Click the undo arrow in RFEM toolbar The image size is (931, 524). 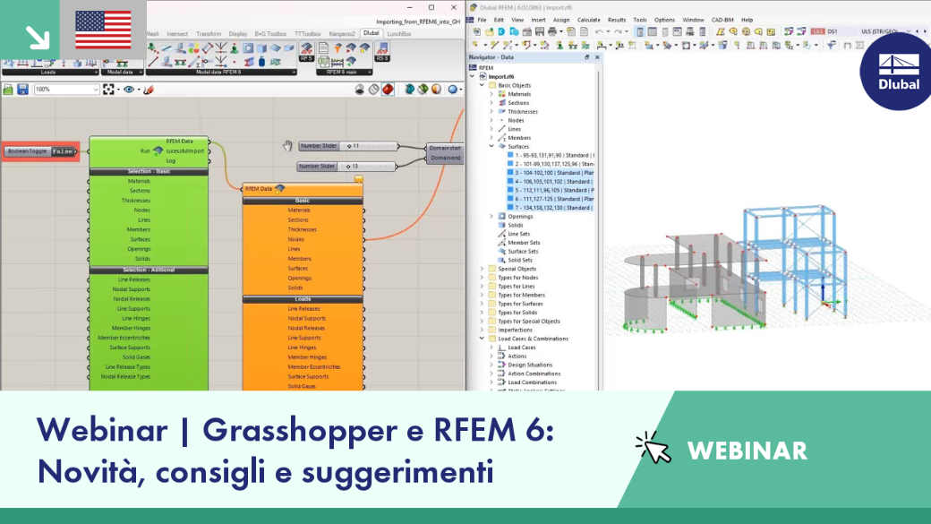click(600, 31)
